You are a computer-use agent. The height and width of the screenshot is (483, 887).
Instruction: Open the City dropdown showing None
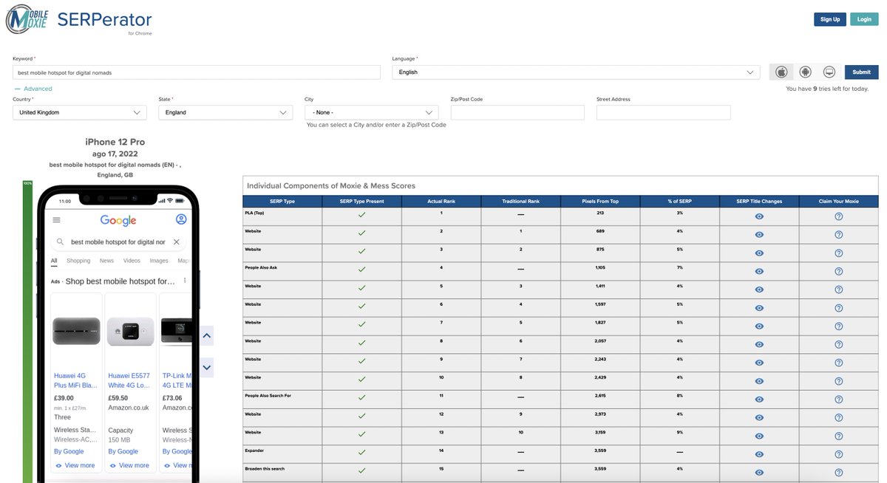372,112
